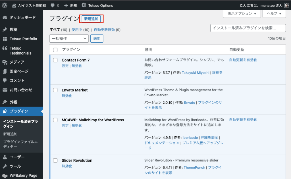The image size is (291, 179).
Task: Select the Slider Revolution plugin checkbox
Action: coord(55,161)
